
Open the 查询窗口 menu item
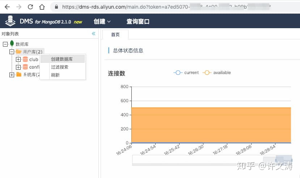tap(138, 21)
